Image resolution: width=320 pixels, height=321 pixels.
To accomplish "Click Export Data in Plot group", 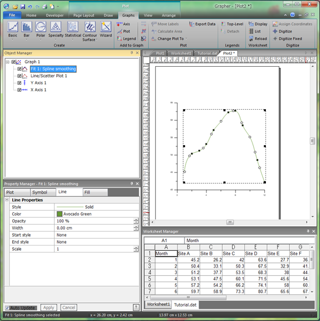I will [x=202, y=24].
